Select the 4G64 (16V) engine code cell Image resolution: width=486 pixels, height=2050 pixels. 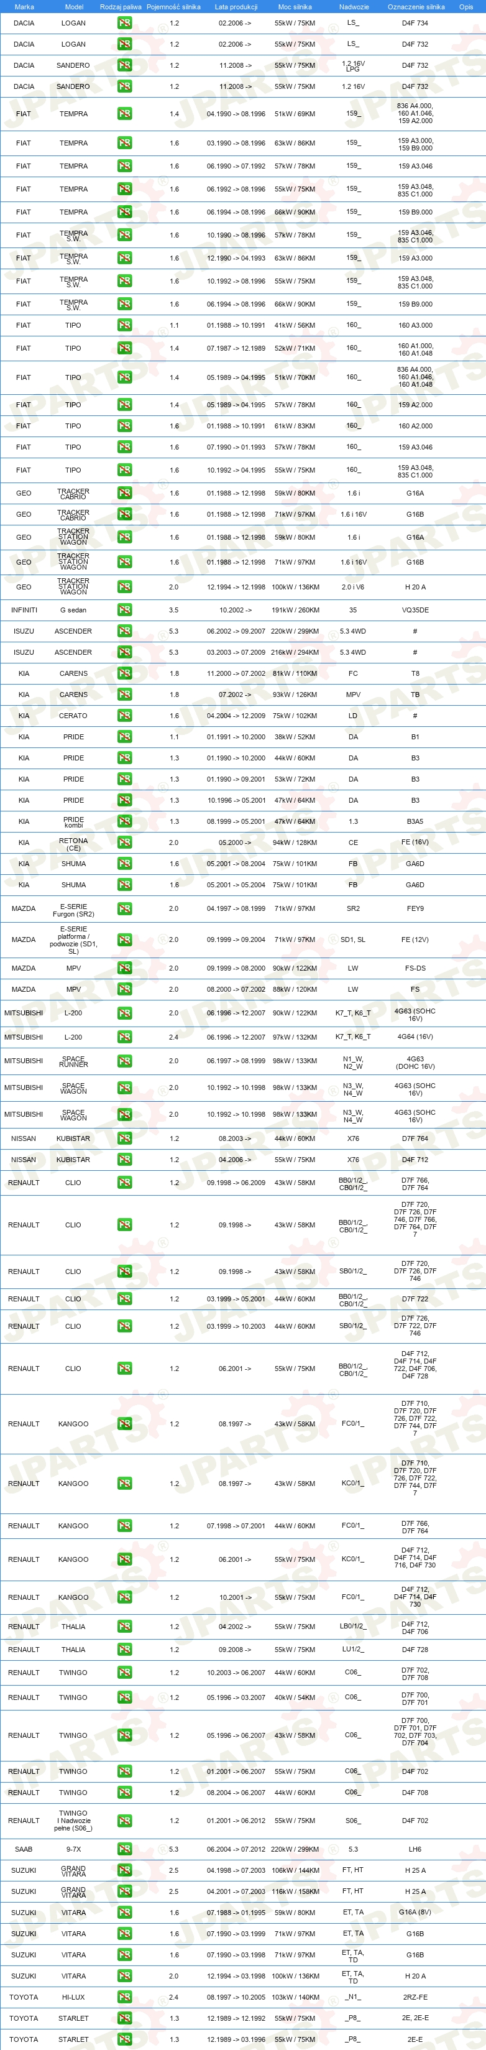coord(414,1038)
